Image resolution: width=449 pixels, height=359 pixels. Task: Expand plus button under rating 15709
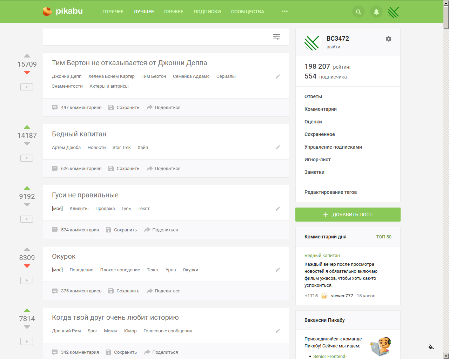[x=27, y=87]
